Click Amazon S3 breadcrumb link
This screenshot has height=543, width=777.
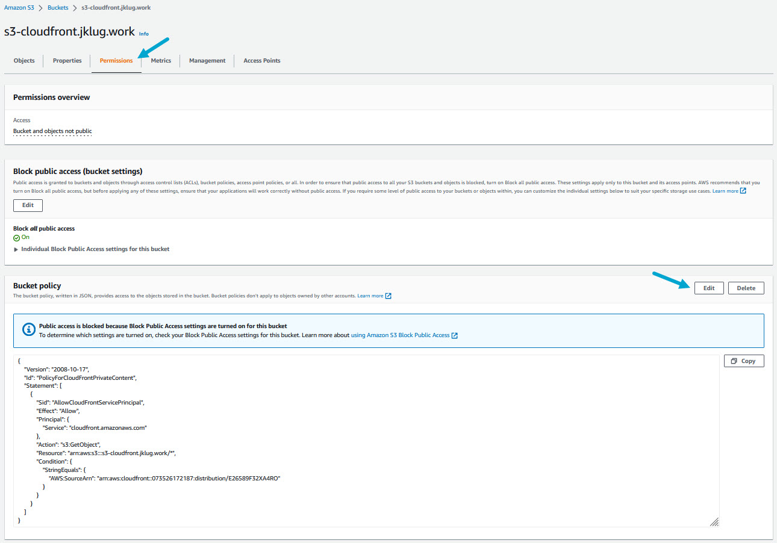(20, 8)
